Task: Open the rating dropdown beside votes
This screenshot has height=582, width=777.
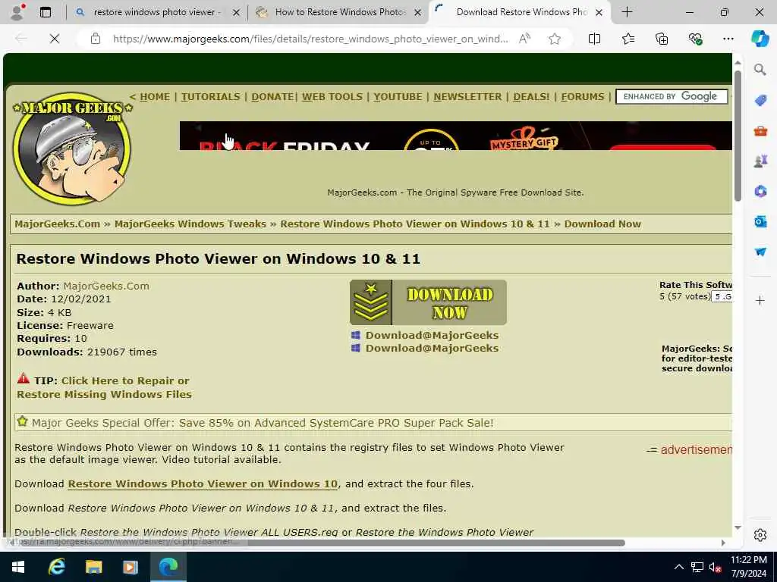Action: coord(722,297)
